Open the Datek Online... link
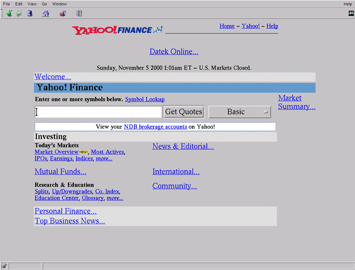Image resolution: width=355 pixels, height=270 pixels. click(x=174, y=52)
